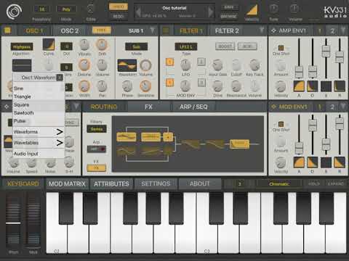Screen dimensions: 349x261
Task: Open the Filter Type dropdown
Action: (186, 46)
